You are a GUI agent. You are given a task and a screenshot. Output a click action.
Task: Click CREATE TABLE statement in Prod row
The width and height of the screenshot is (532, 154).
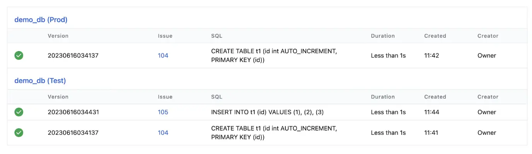(274, 55)
